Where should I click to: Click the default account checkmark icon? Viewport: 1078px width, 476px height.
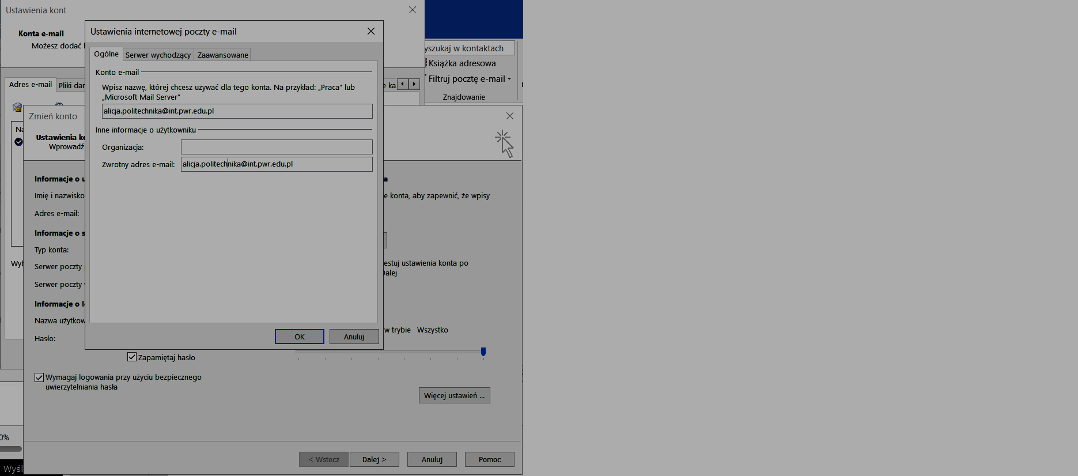(x=19, y=142)
